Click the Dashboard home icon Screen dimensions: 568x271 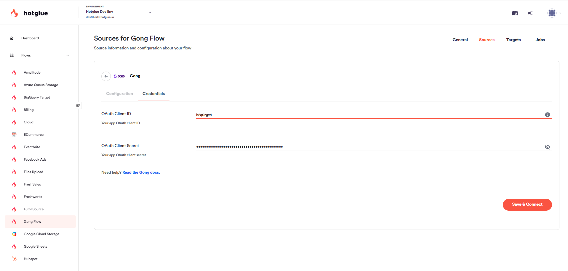12,38
